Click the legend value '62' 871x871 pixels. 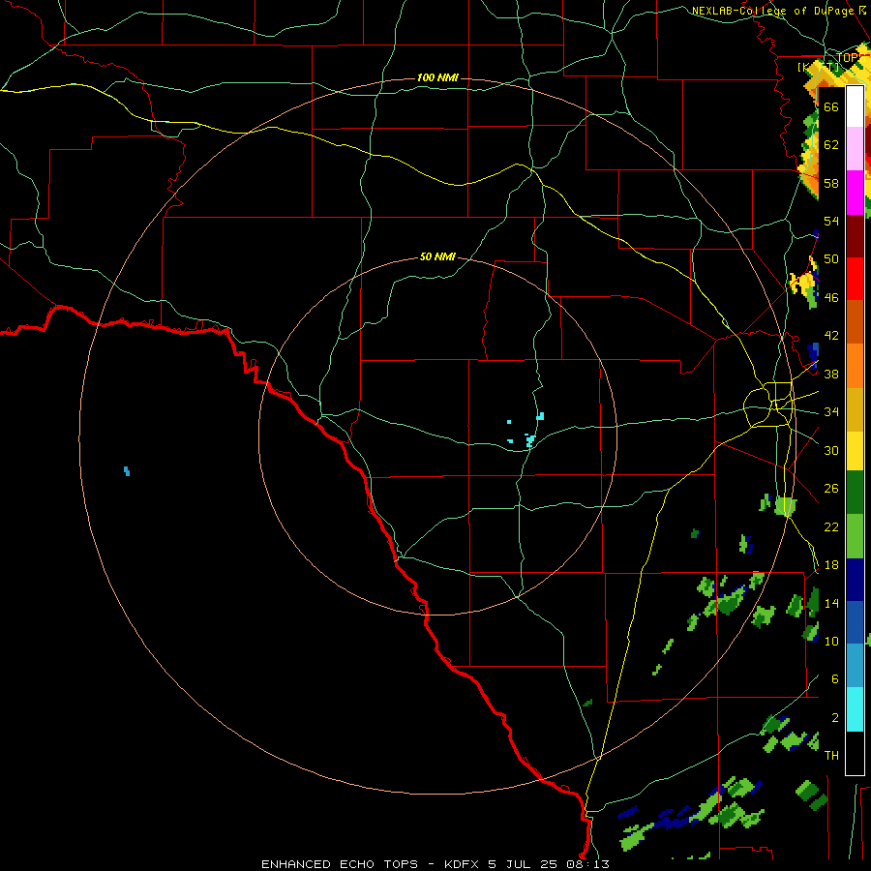click(831, 145)
